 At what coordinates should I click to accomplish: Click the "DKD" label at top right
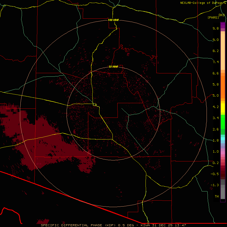point(222,15)
